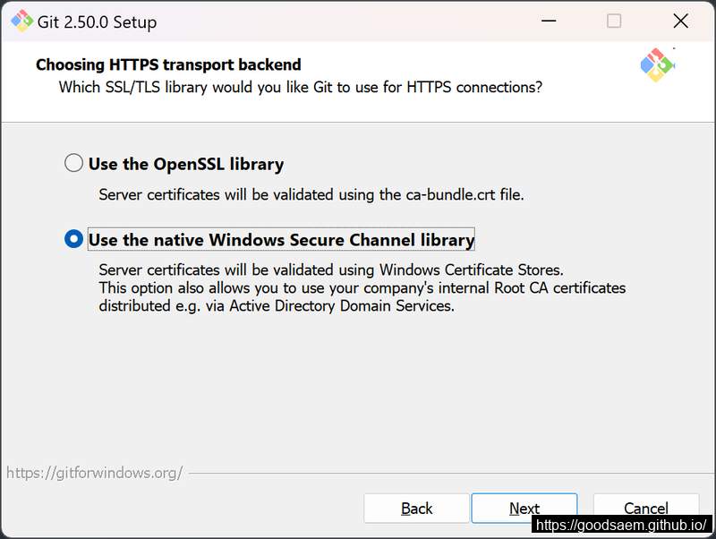Image resolution: width=716 pixels, height=539 pixels.
Task: Click the "Use the native Windows Secure Channel library" label
Action: point(281,239)
